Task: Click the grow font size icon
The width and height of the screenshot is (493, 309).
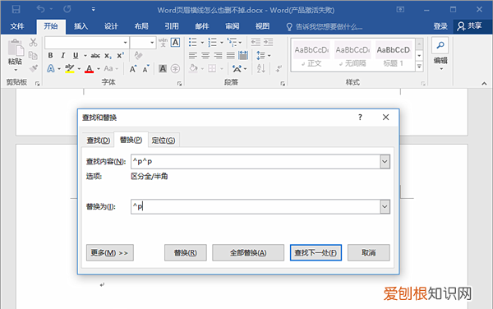Action: pyautogui.click(x=133, y=69)
